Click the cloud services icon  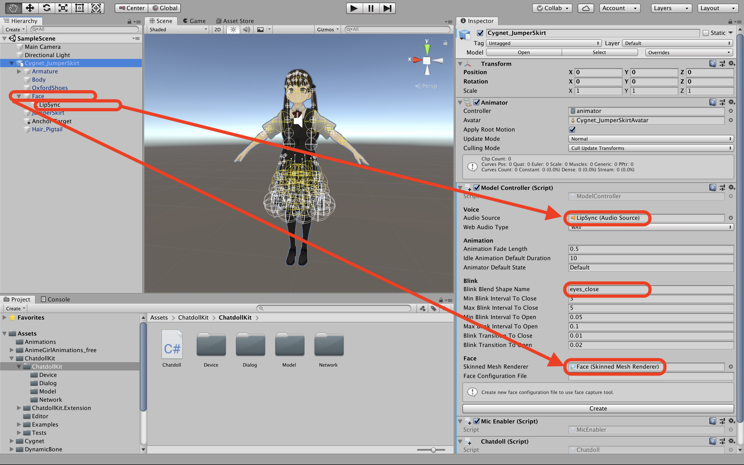point(585,8)
